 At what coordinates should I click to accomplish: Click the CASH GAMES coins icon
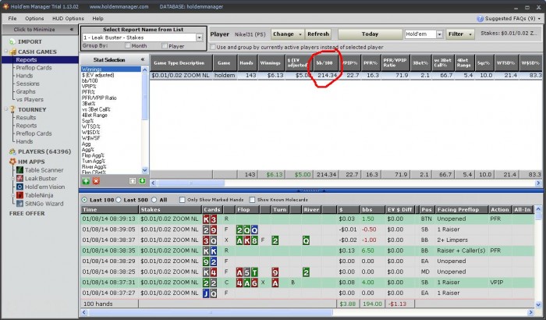coord(13,52)
